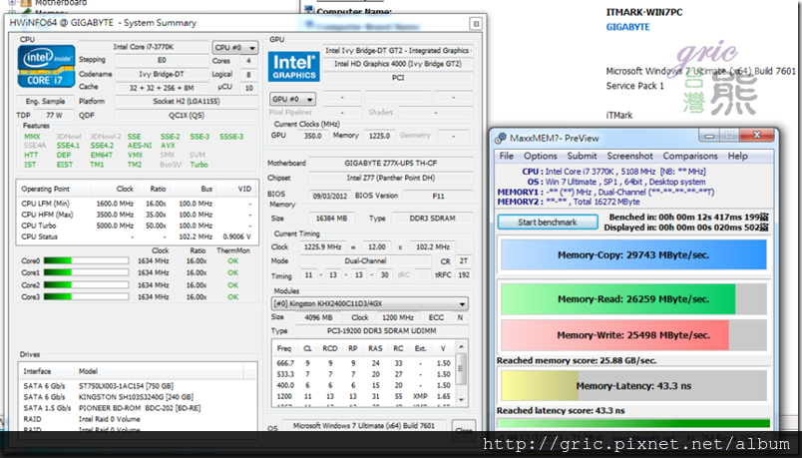Open the Screenshot menu in MaxxMEM
Screen dimensions: 802x458
(630, 156)
